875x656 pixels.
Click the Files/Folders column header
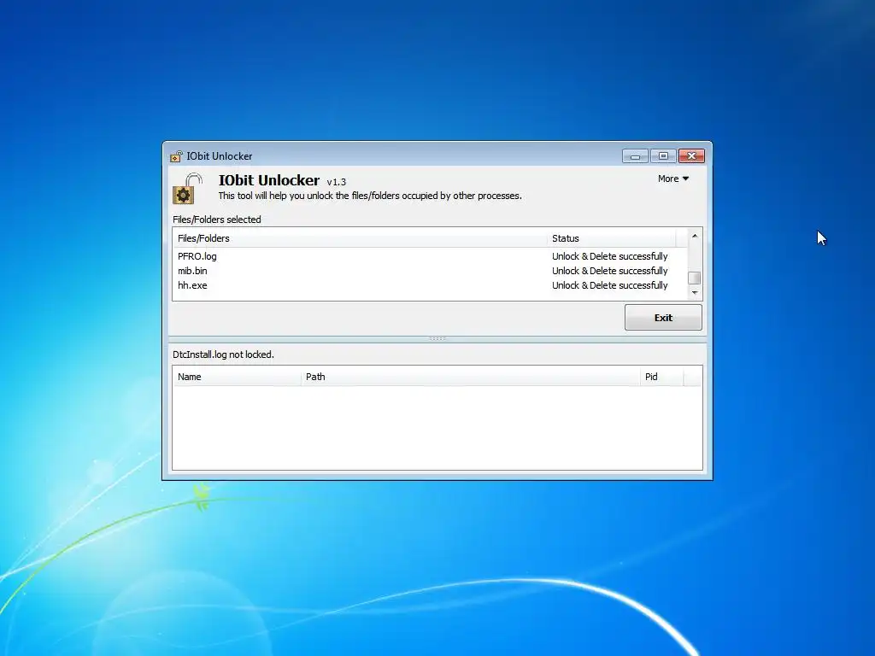coord(360,238)
